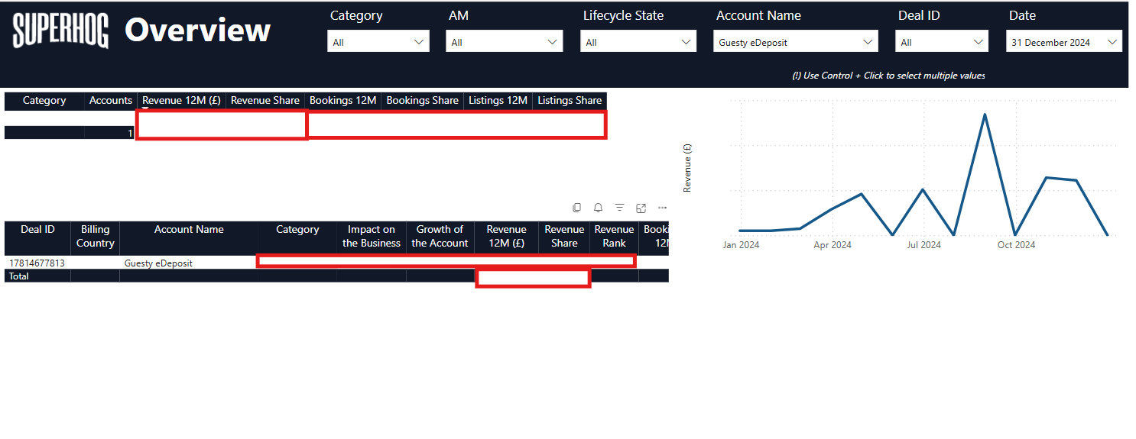The image size is (1136, 439).
Task: Select the Guesty eDeposit row cell
Action: pyautogui.click(x=158, y=263)
